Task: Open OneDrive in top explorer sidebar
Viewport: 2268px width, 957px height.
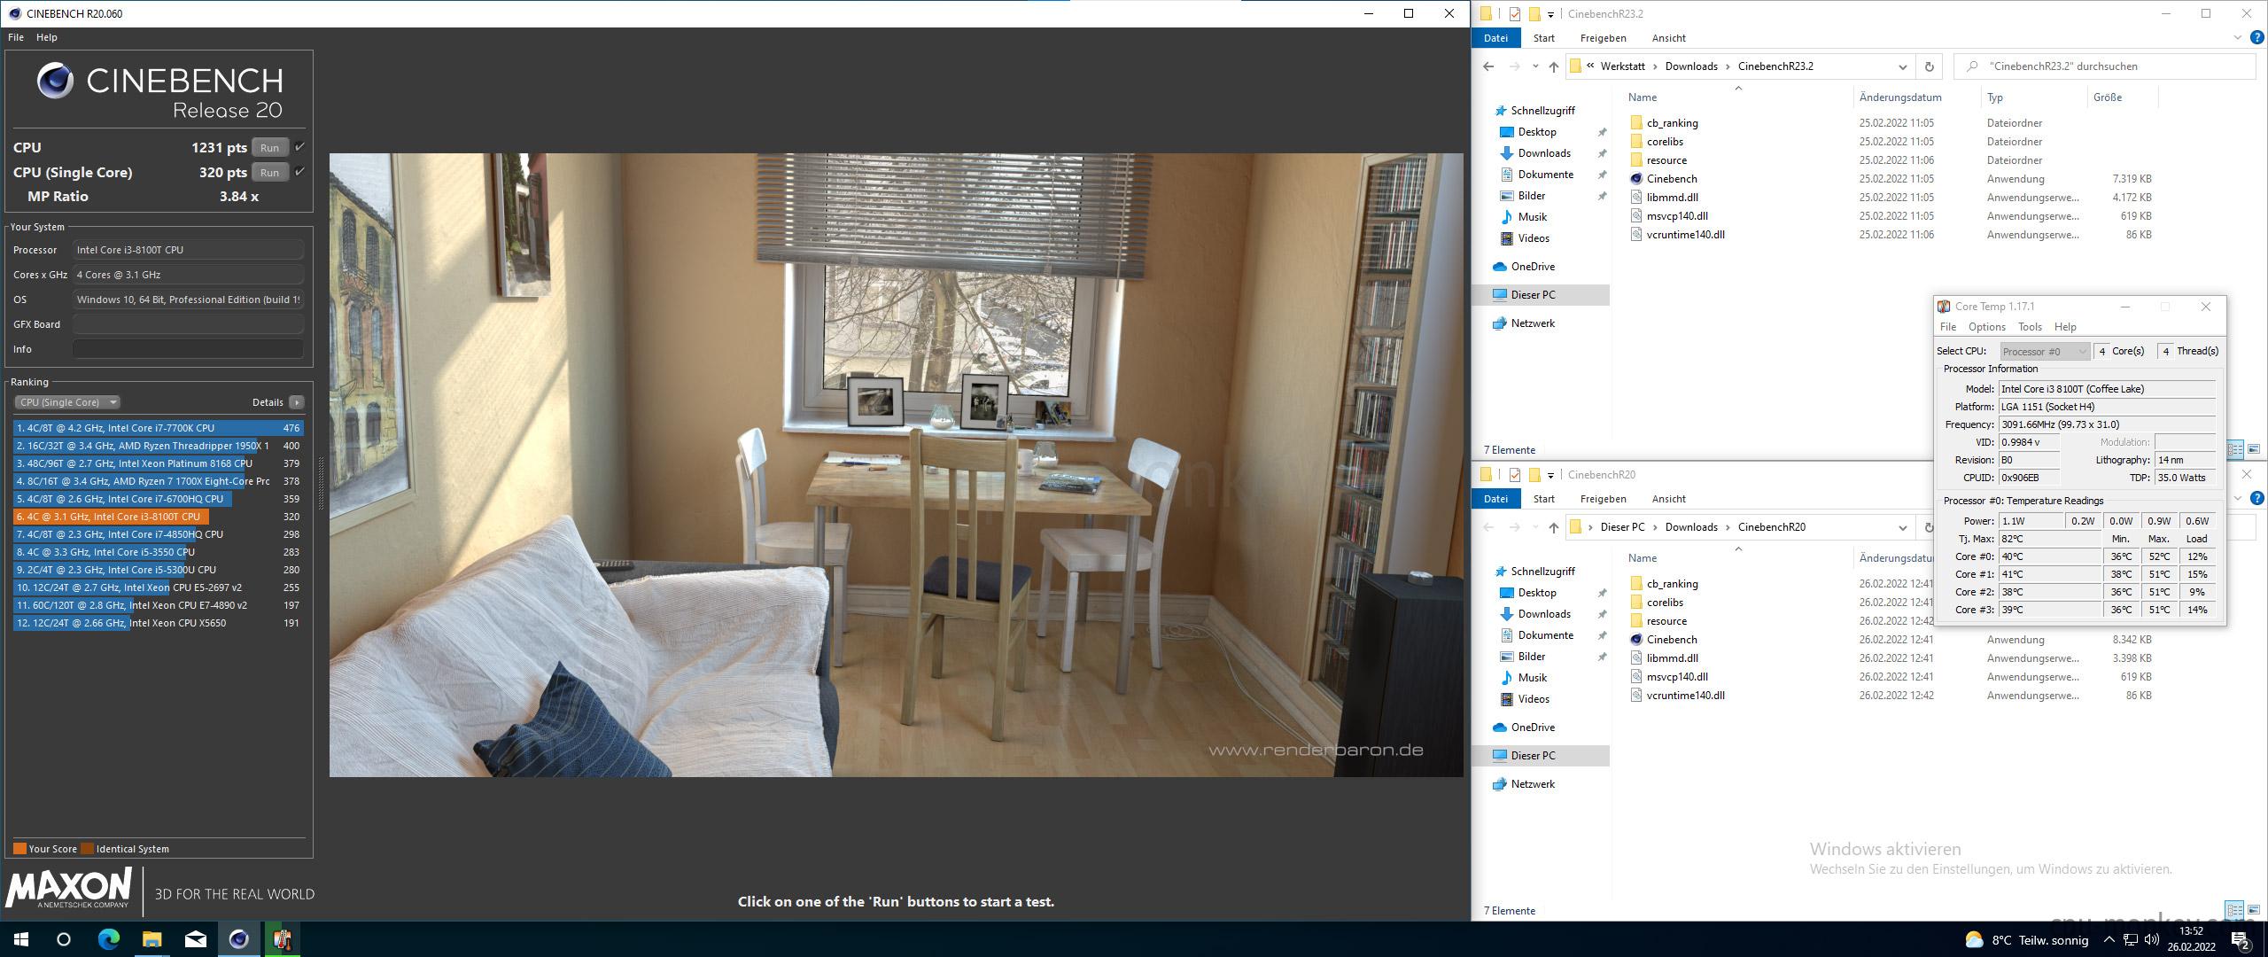Action: click(1533, 267)
